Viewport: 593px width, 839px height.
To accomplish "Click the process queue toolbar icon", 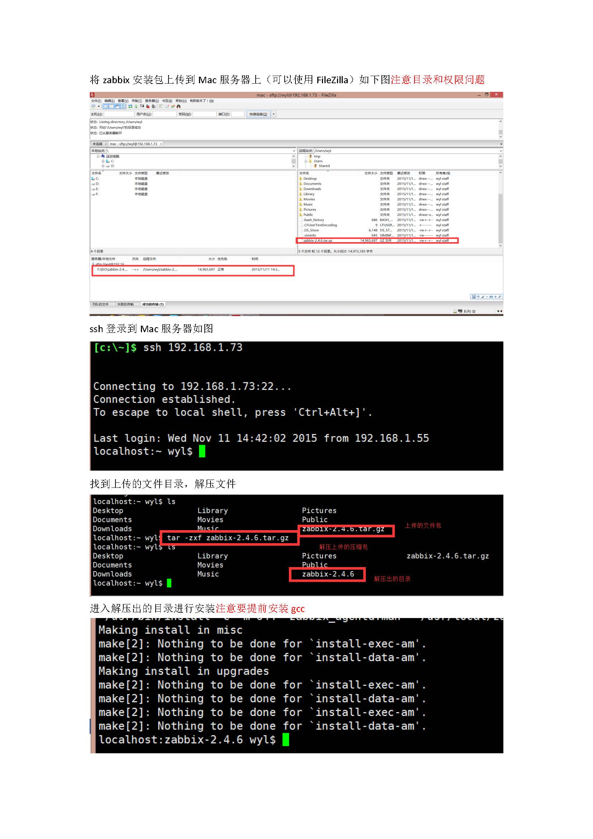I will click(x=137, y=107).
